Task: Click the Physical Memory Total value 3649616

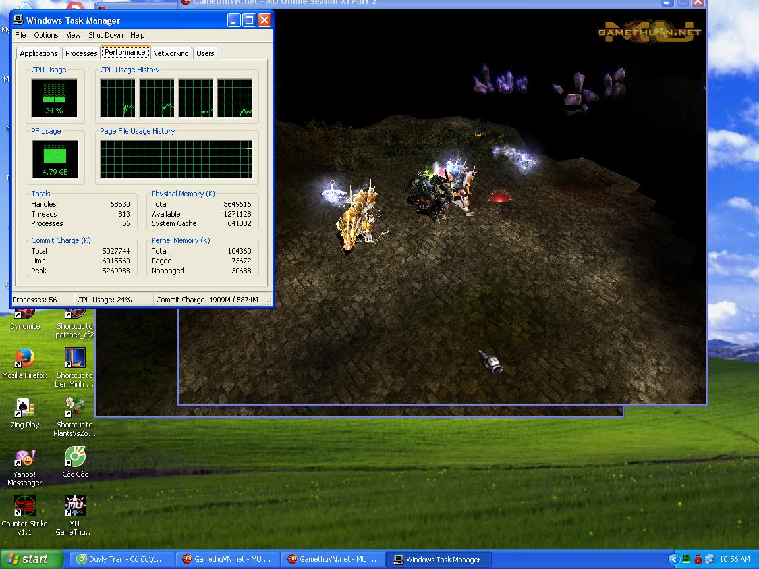Action: tap(237, 204)
